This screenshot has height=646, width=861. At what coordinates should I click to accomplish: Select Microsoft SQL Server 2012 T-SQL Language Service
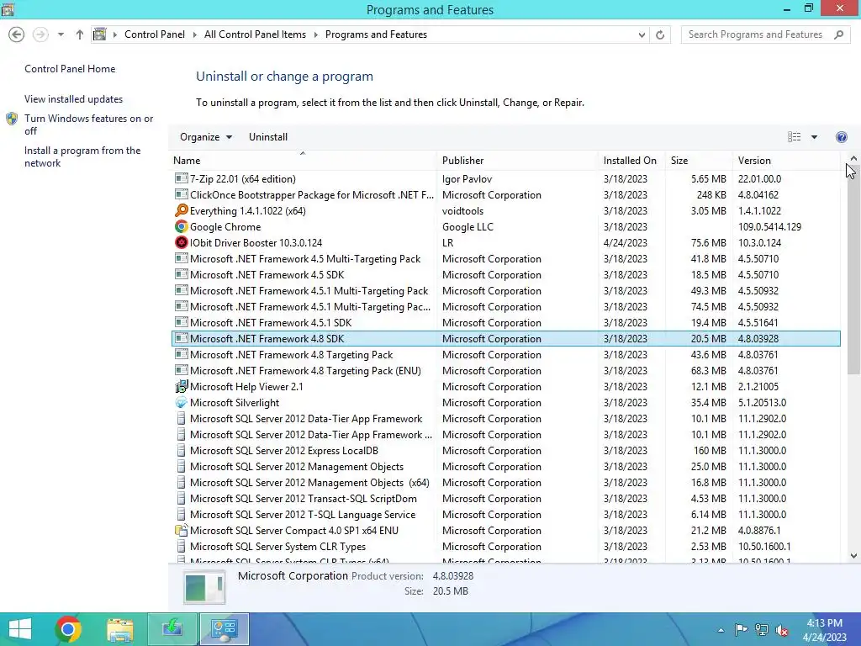coord(505,514)
